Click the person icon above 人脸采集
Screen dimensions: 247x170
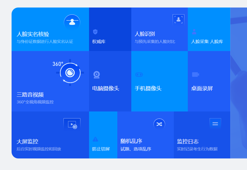[194, 32]
